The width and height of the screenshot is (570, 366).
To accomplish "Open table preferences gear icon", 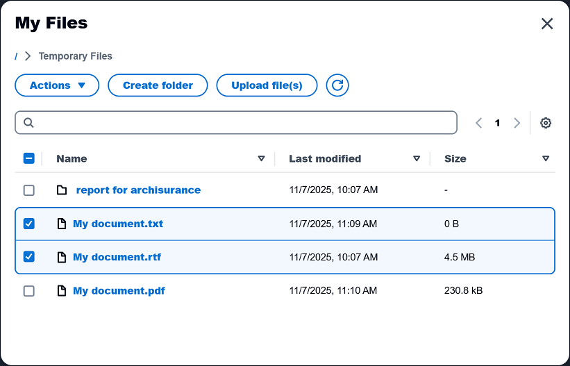I will click(545, 123).
